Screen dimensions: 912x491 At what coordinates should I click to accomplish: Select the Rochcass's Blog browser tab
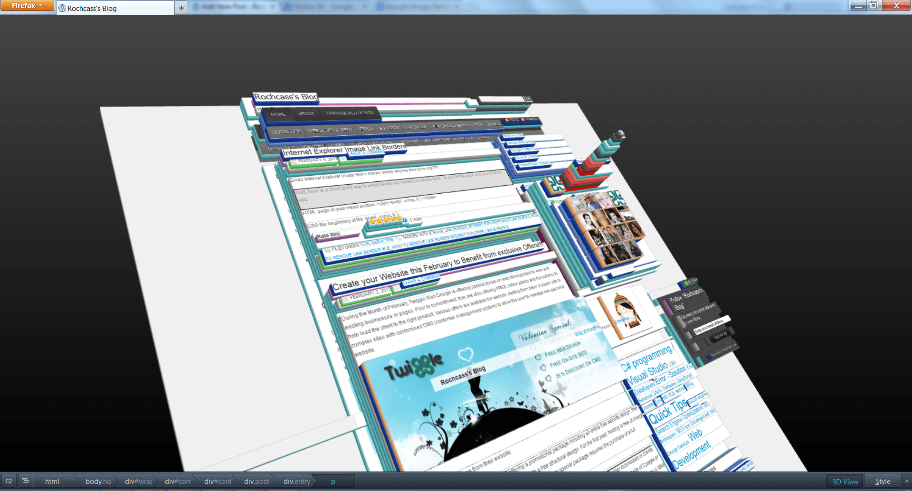click(115, 8)
